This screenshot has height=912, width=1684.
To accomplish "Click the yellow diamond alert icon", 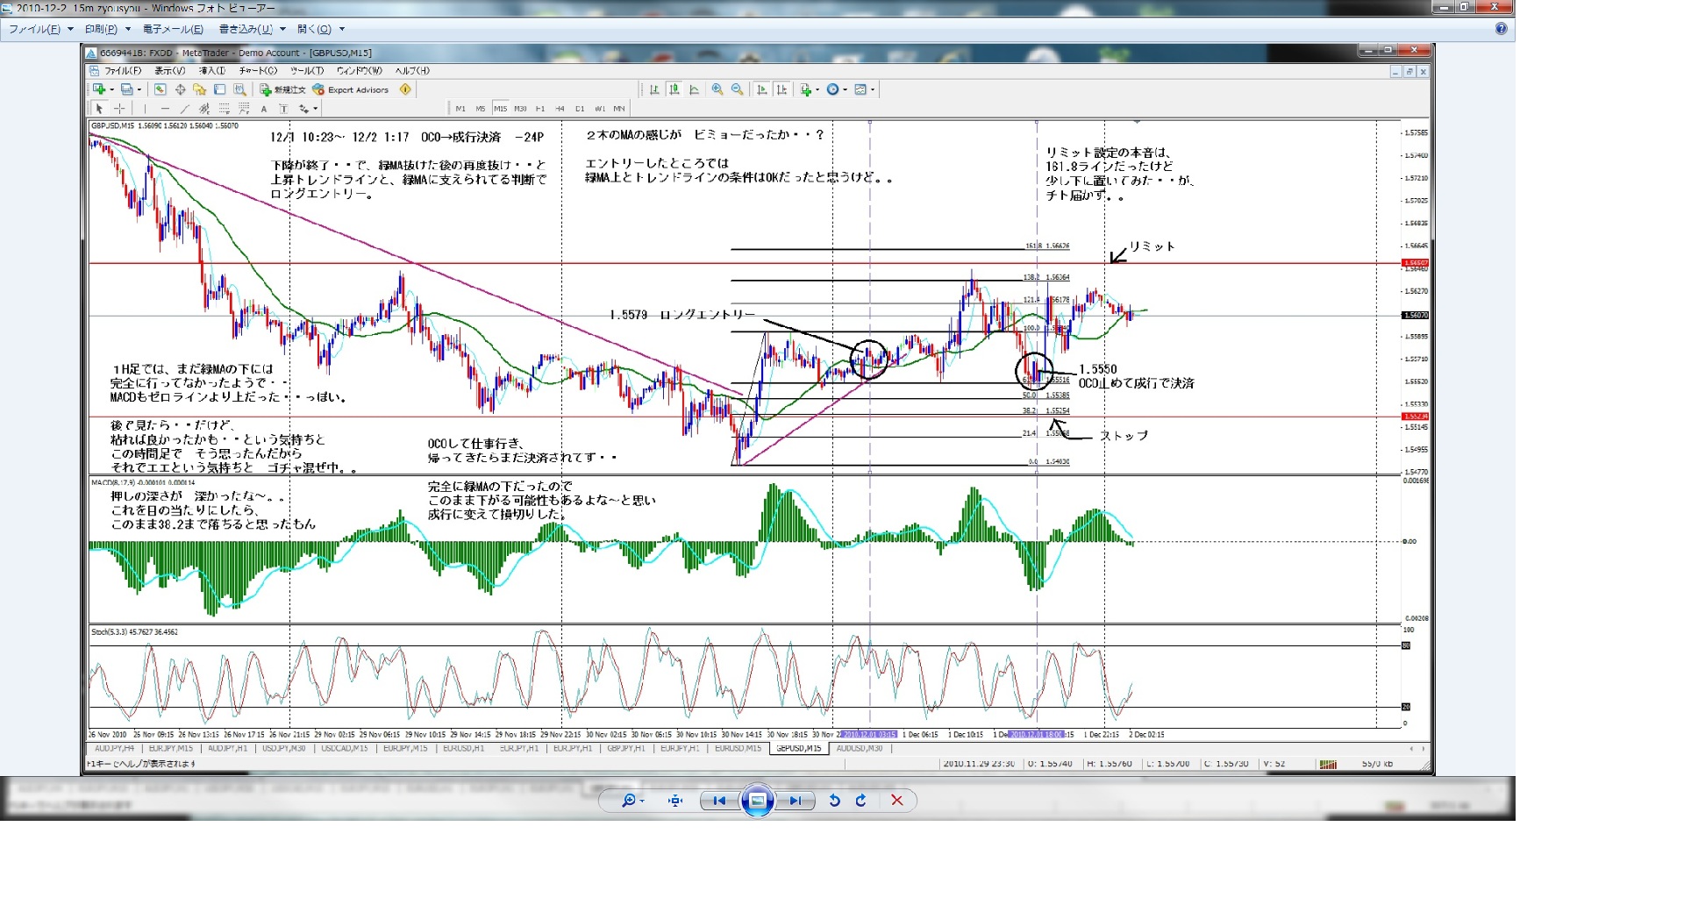I will [x=405, y=89].
